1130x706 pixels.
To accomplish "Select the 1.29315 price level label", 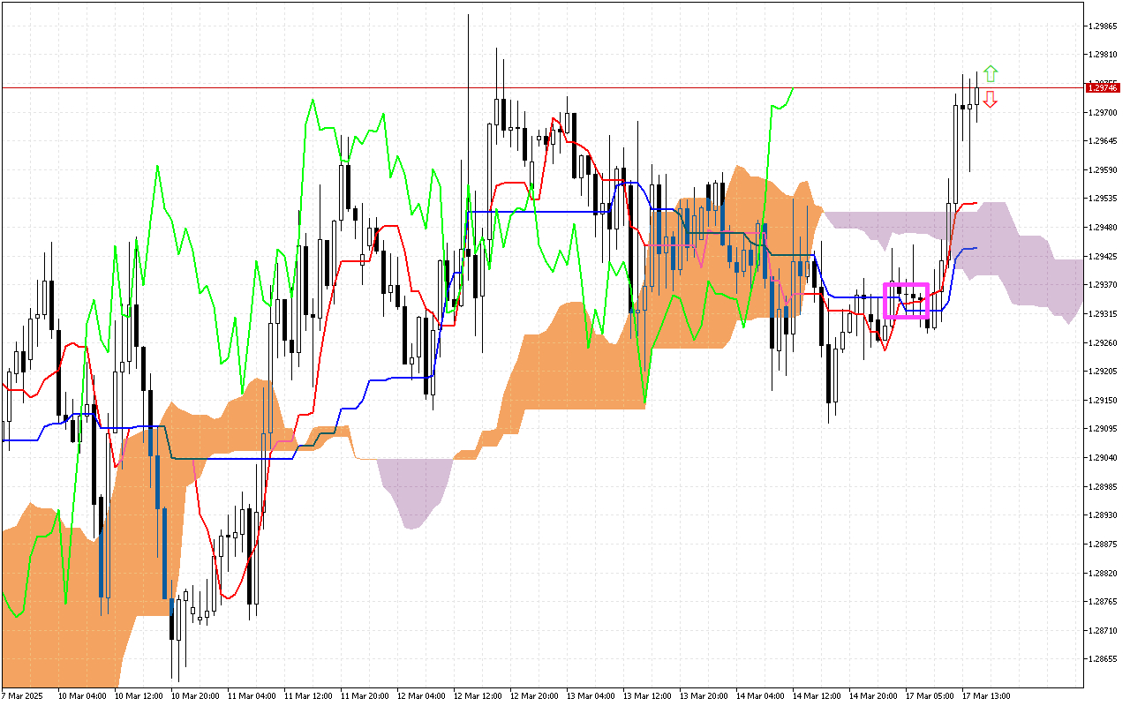I will point(1103,314).
